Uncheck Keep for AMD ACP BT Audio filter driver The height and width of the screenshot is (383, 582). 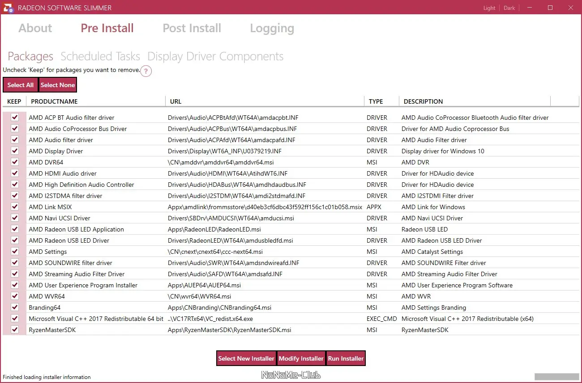click(x=15, y=118)
